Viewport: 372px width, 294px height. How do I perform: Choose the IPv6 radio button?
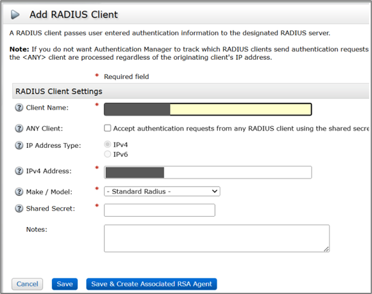(x=107, y=154)
